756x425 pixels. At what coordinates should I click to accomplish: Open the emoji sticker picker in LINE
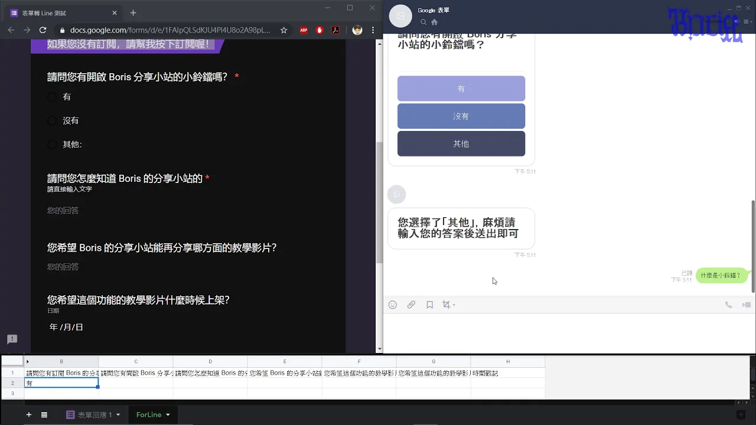point(392,305)
